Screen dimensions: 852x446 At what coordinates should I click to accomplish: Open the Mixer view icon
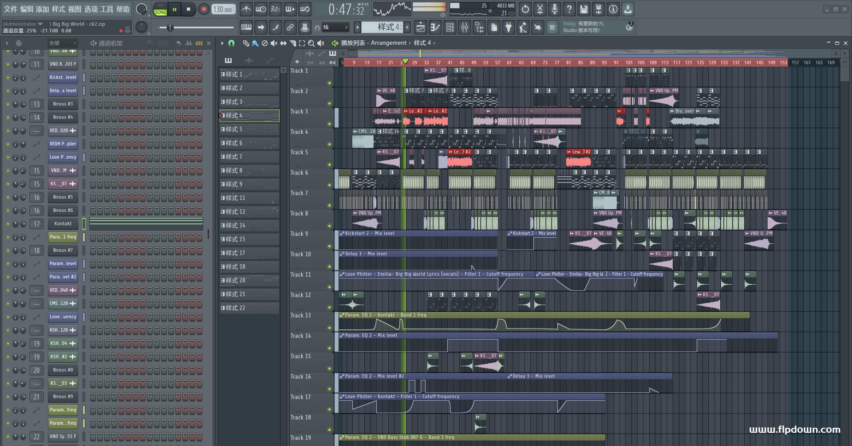point(465,27)
